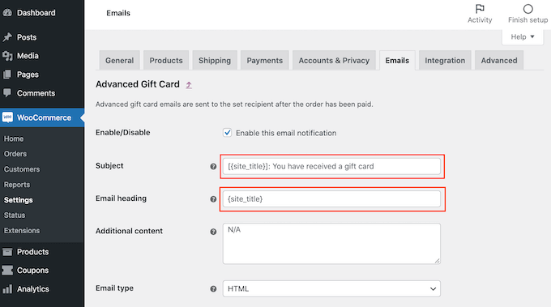Select the Emails tab

coord(397,61)
